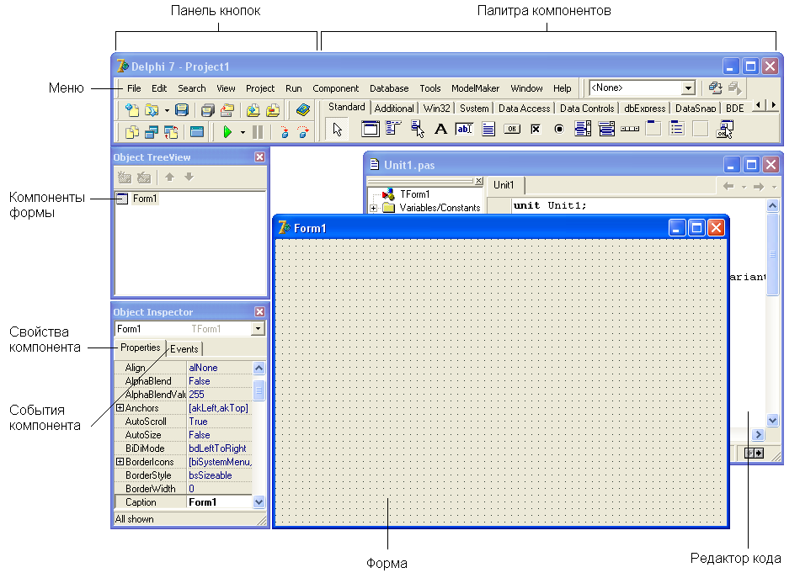Run the project with green arrow
Image resolution: width=800 pixels, height=573 pixels.
227,132
